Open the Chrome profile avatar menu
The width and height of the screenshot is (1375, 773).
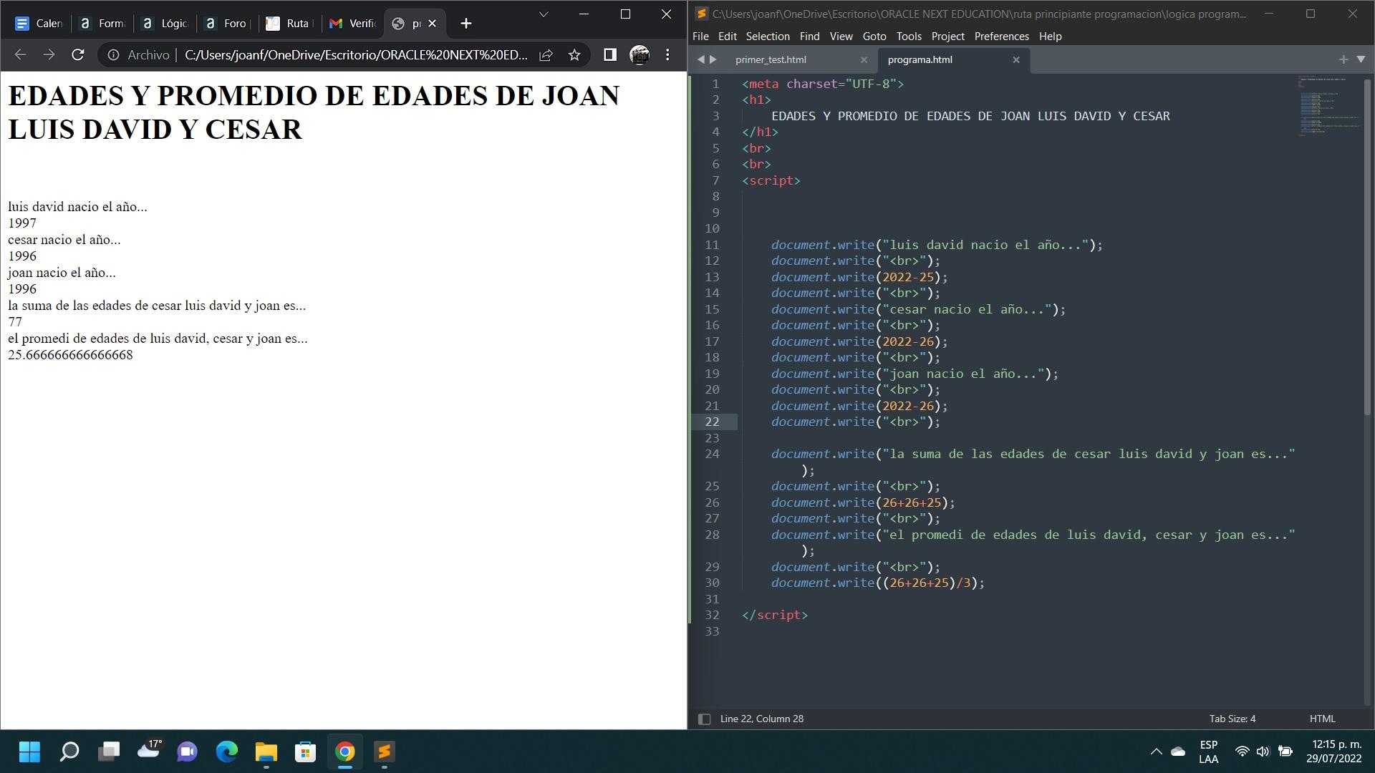pyautogui.click(x=637, y=54)
